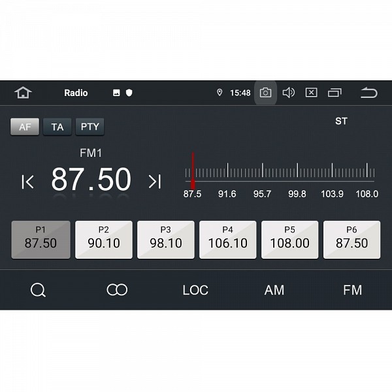Open recent apps overview icon
The width and height of the screenshot is (392, 392).
click(335, 93)
